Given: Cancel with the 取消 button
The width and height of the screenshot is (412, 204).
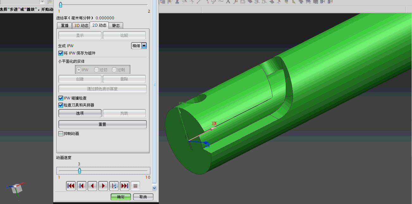Looking at the screenshot, I should (x=143, y=197).
